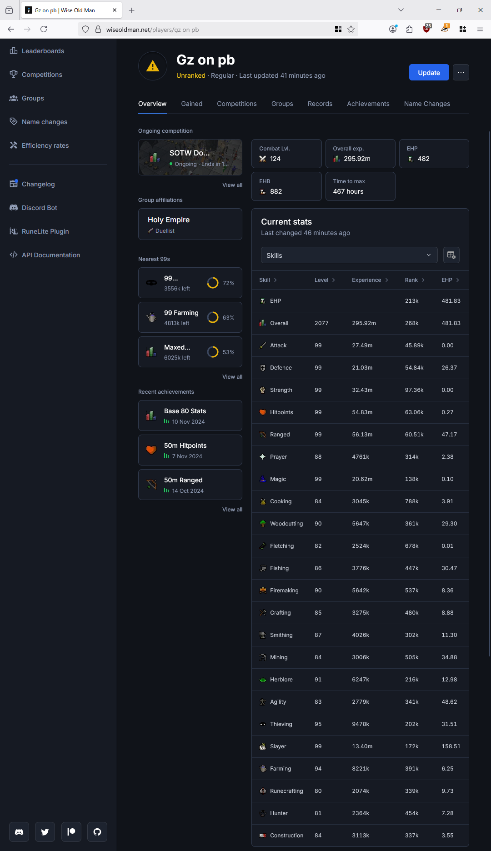Click the browser address bar
Viewport: 491px width, 851px height.
pos(218,30)
